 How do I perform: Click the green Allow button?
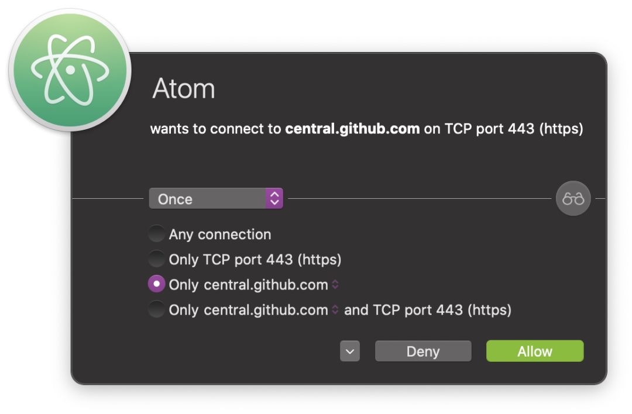click(534, 351)
